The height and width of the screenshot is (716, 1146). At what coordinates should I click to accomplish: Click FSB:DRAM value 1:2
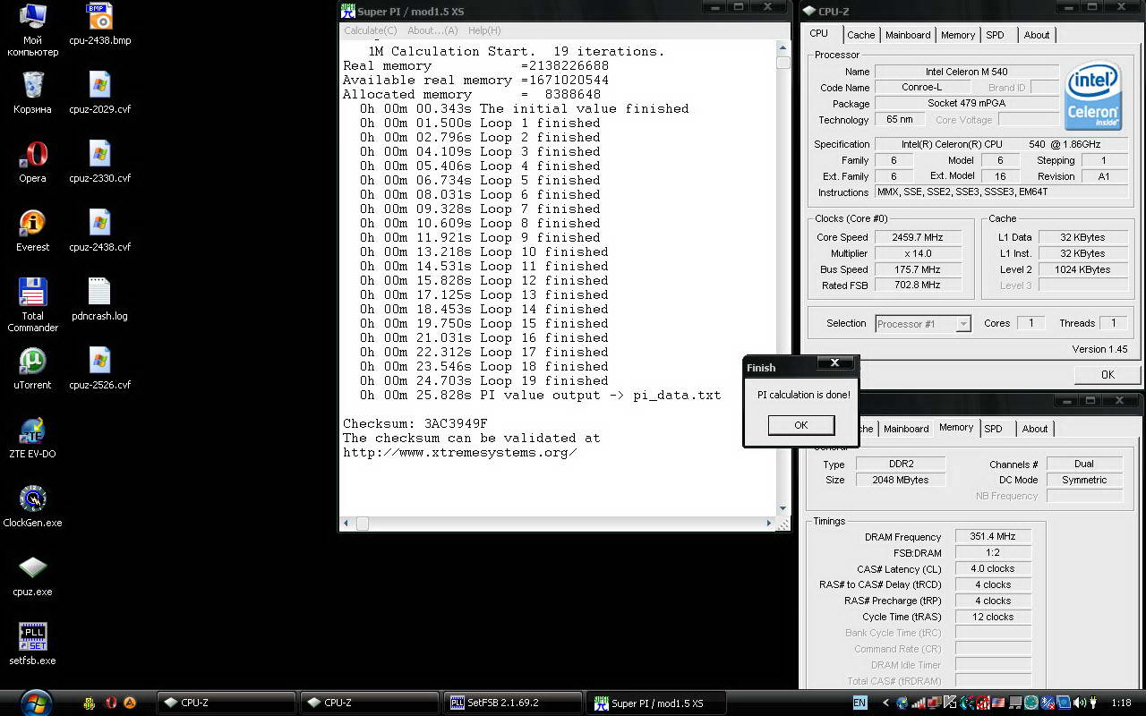[x=993, y=553]
